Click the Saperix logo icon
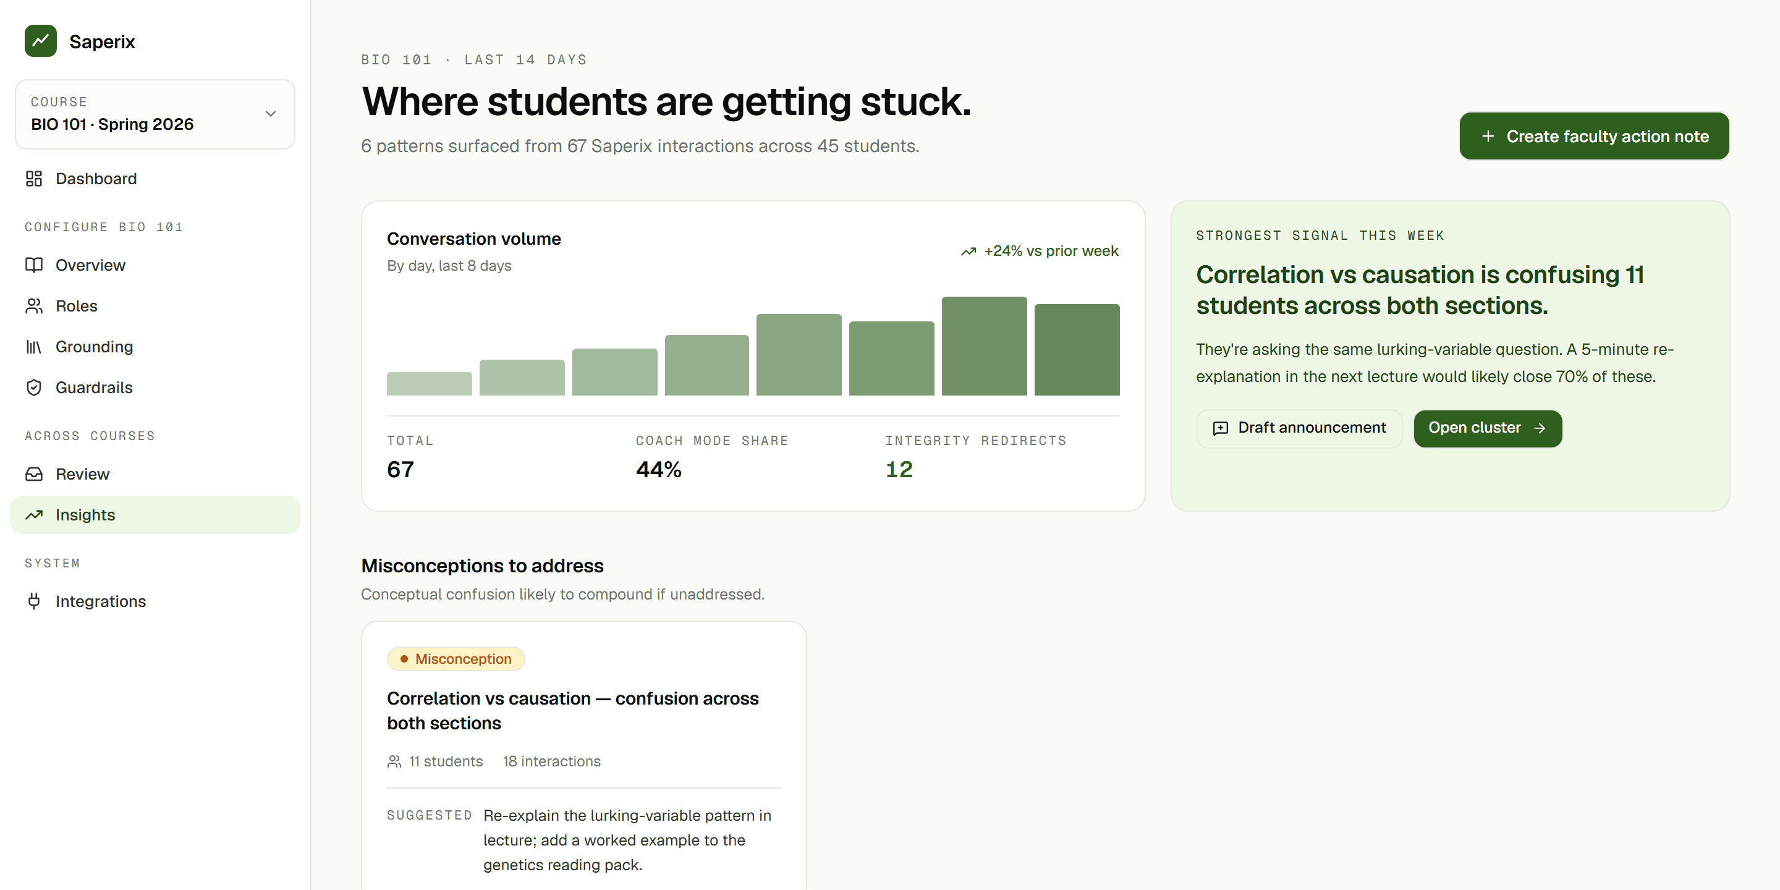1780x890 pixels. (41, 41)
